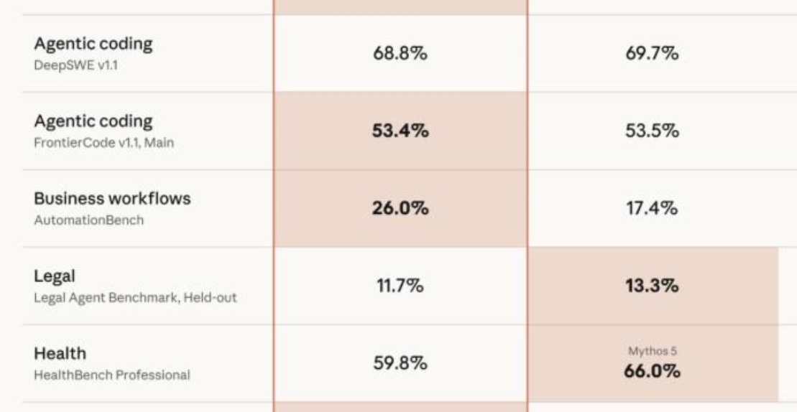Select the highlighted 53.4% cell
This screenshot has width=797, height=412.
(x=400, y=131)
